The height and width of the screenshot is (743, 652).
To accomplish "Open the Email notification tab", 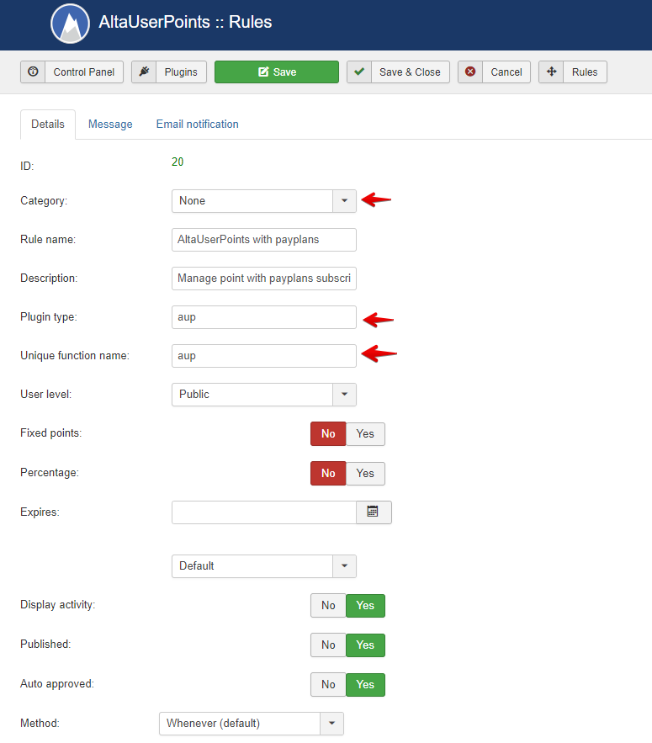I will pyautogui.click(x=198, y=125).
